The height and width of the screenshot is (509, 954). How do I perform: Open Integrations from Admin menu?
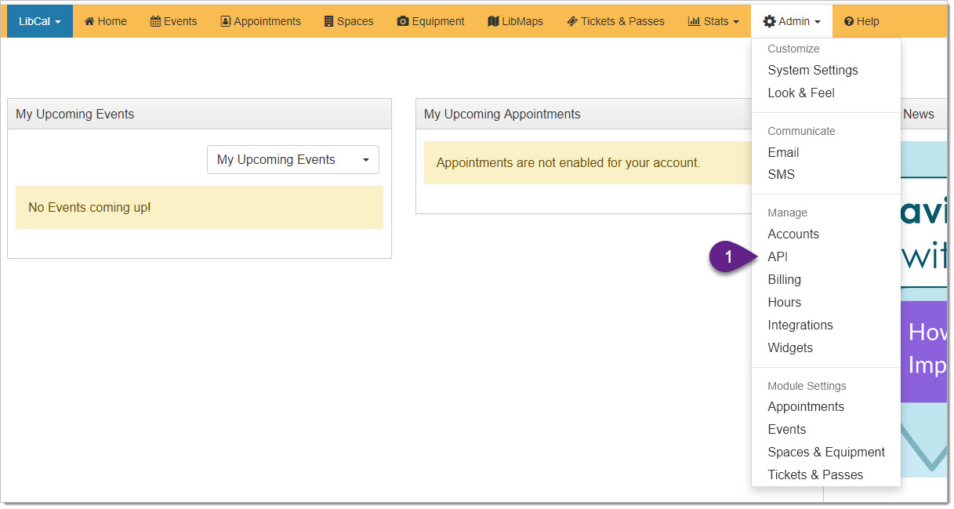click(800, 325)
